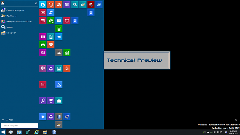This screenshot has height=135, width=240.
Task: Click the Search everywhere box
Action: (x=20, y=126)
